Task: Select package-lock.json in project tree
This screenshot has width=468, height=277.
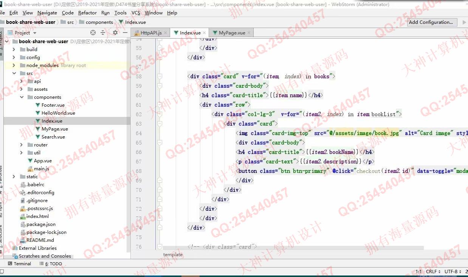Action: (46, 232)
